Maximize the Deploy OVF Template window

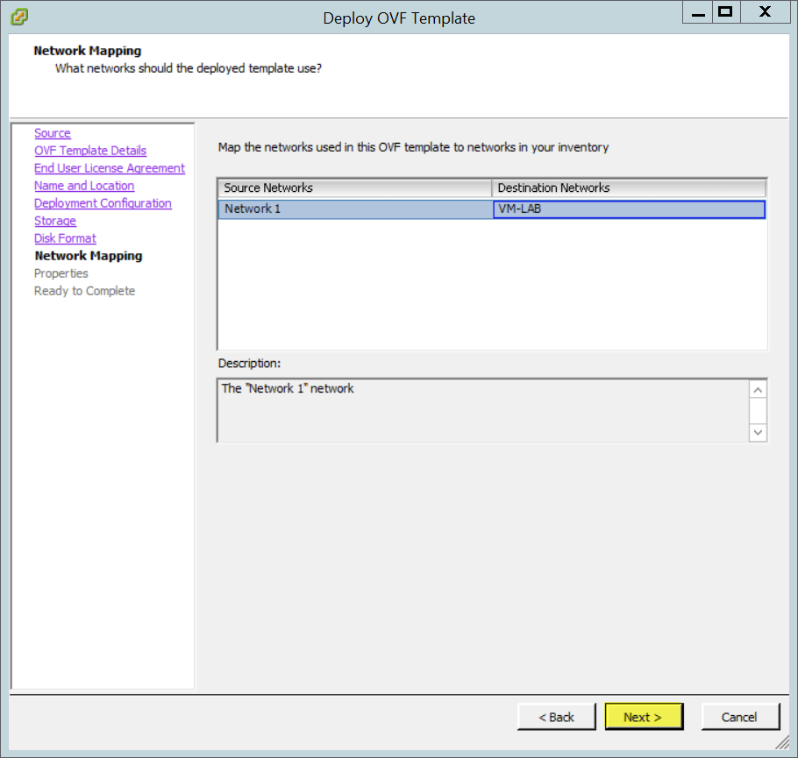click(726, 12)
